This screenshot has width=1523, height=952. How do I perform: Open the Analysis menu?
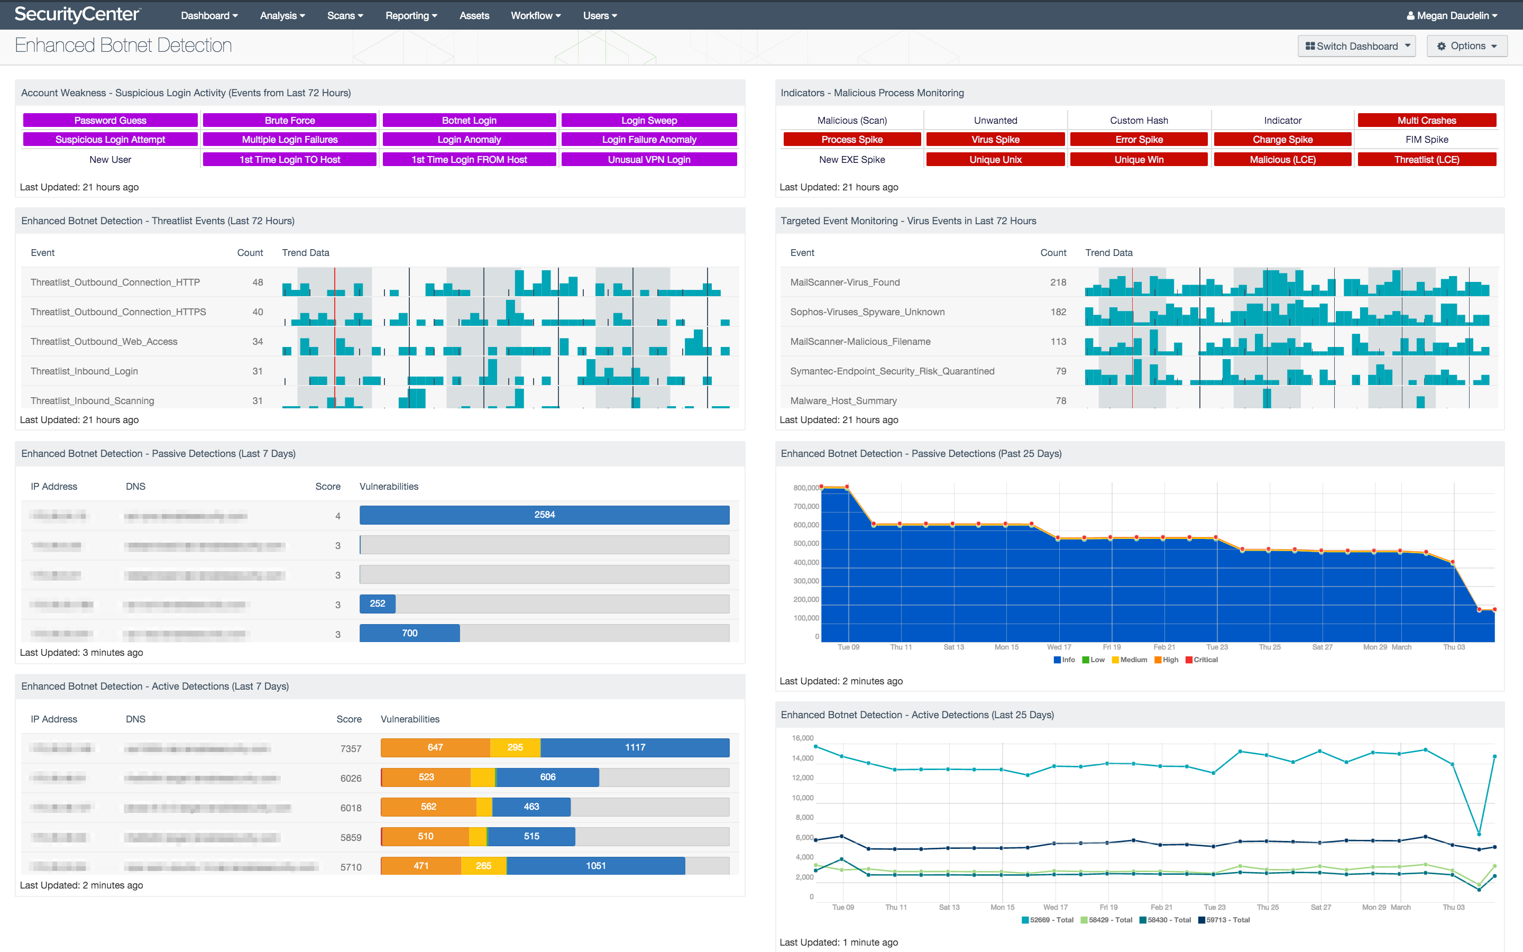[x=283, y=15]
